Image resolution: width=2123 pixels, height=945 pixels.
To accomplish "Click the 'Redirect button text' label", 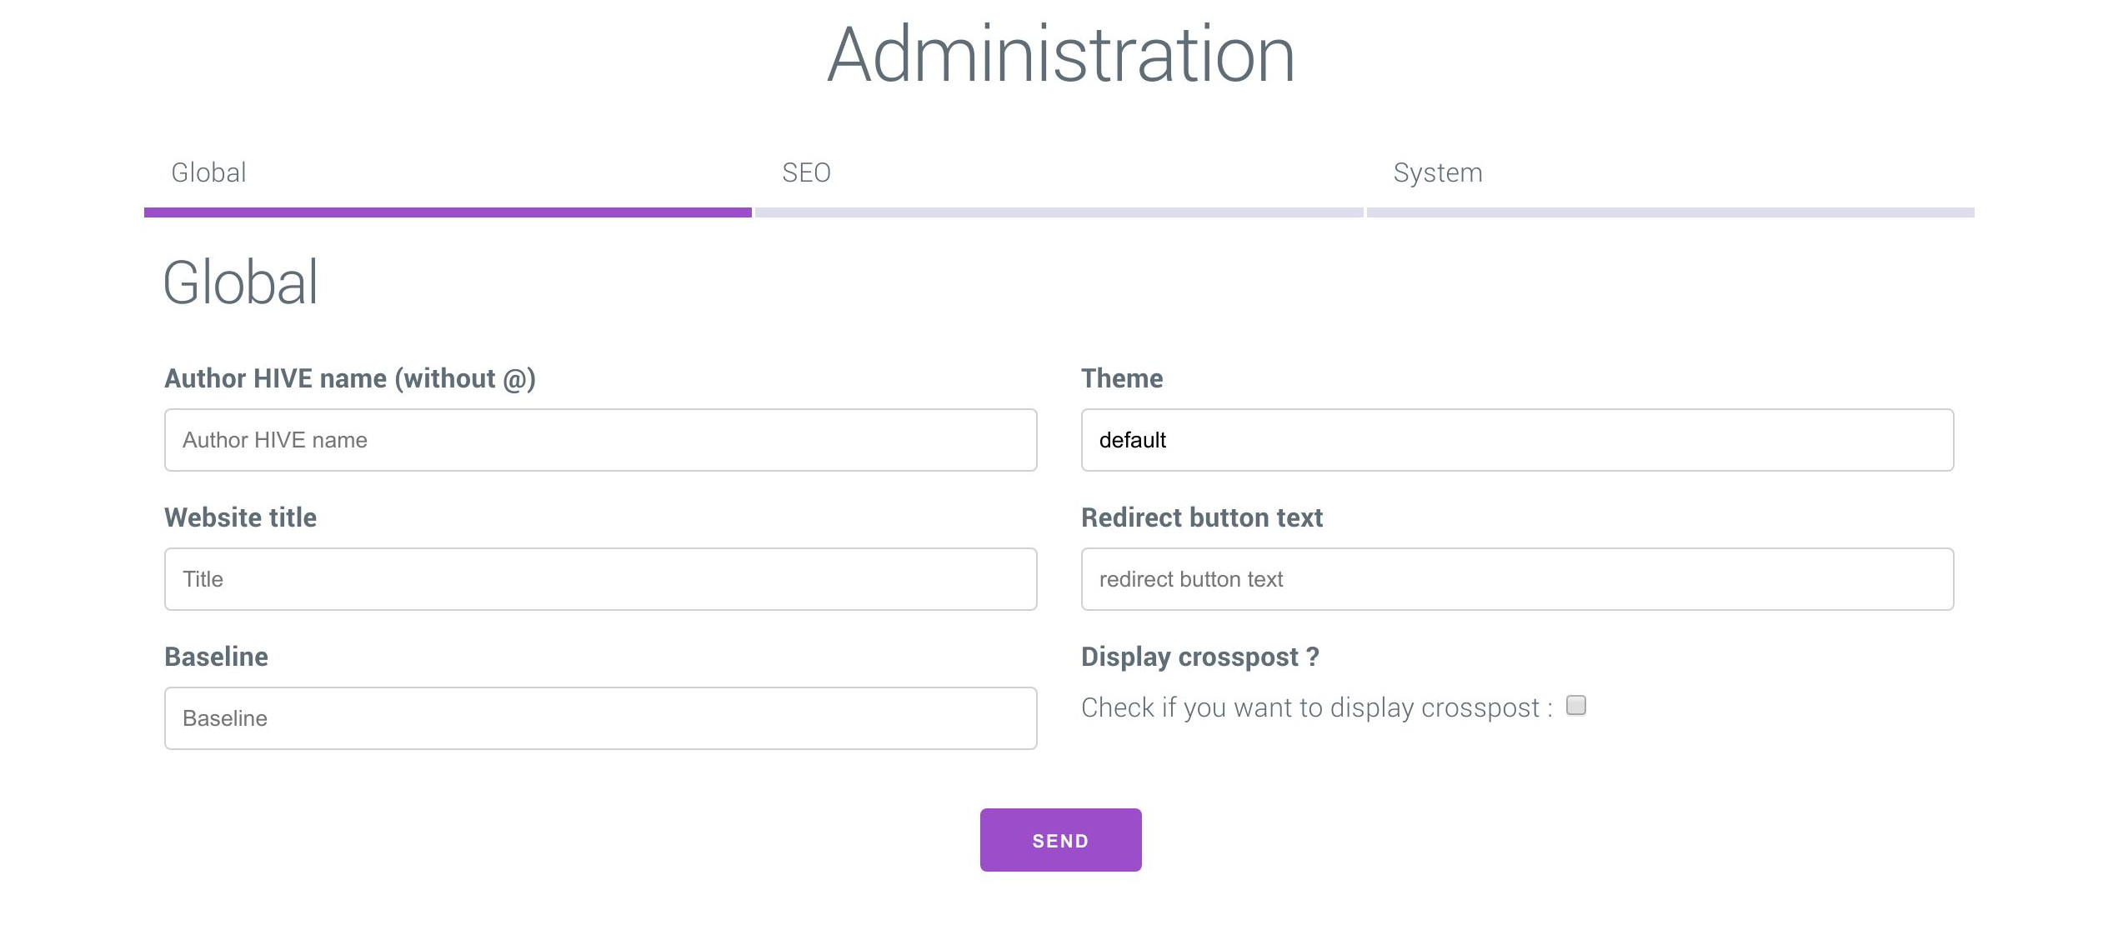I will (1202, 517).
